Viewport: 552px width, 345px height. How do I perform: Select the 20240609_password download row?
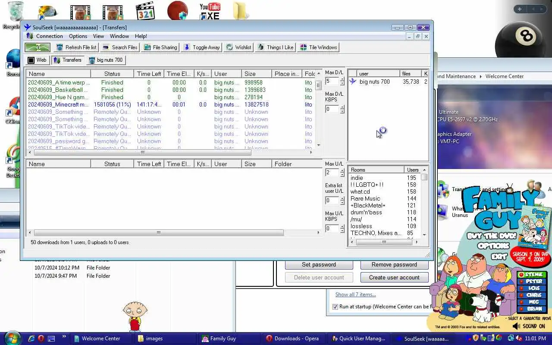(x=171, y=141)
